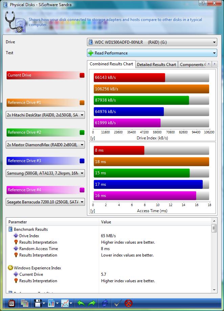Screen dimensions: 224x311
Task: Switch to the Detailed Results Chart tab
Action: [x=156, y=64]
